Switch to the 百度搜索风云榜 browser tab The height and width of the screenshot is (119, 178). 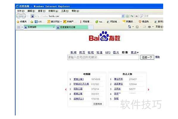click(x=72, y=27)
